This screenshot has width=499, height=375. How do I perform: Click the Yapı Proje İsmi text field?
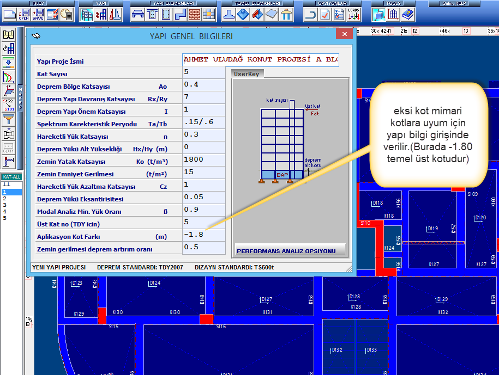click(260, 60)
